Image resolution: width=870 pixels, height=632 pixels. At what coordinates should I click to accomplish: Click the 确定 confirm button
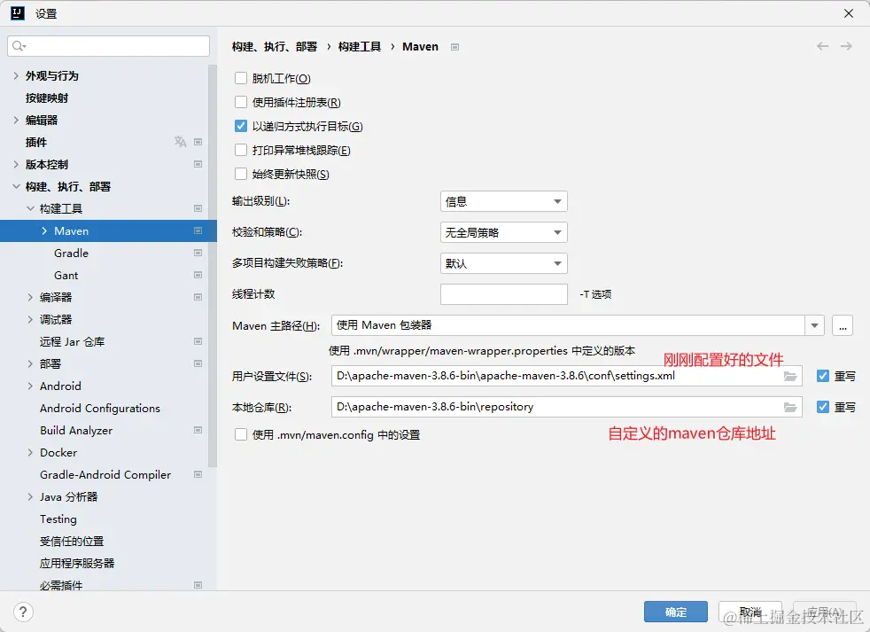click(x=675, y=612)
